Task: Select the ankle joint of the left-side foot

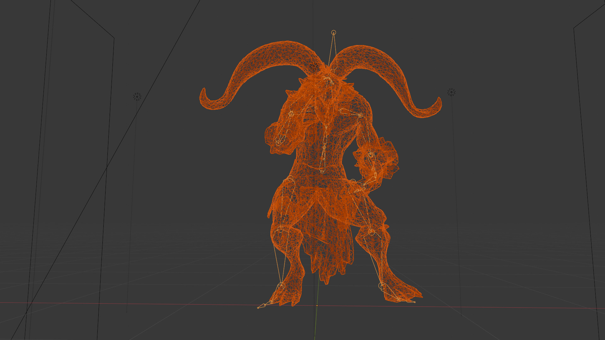Action: [281, 286]
